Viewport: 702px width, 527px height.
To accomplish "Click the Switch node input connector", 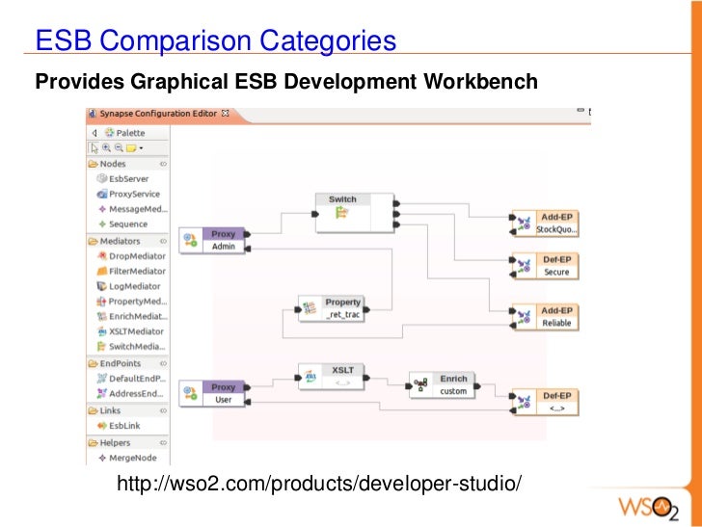I will coord(315,214).
